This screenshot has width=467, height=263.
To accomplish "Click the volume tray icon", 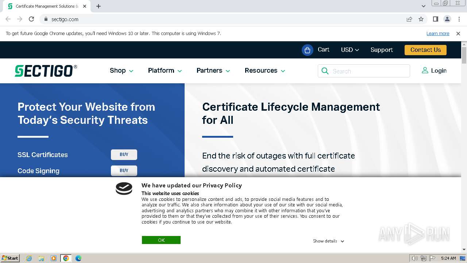I will pos(415,258).
